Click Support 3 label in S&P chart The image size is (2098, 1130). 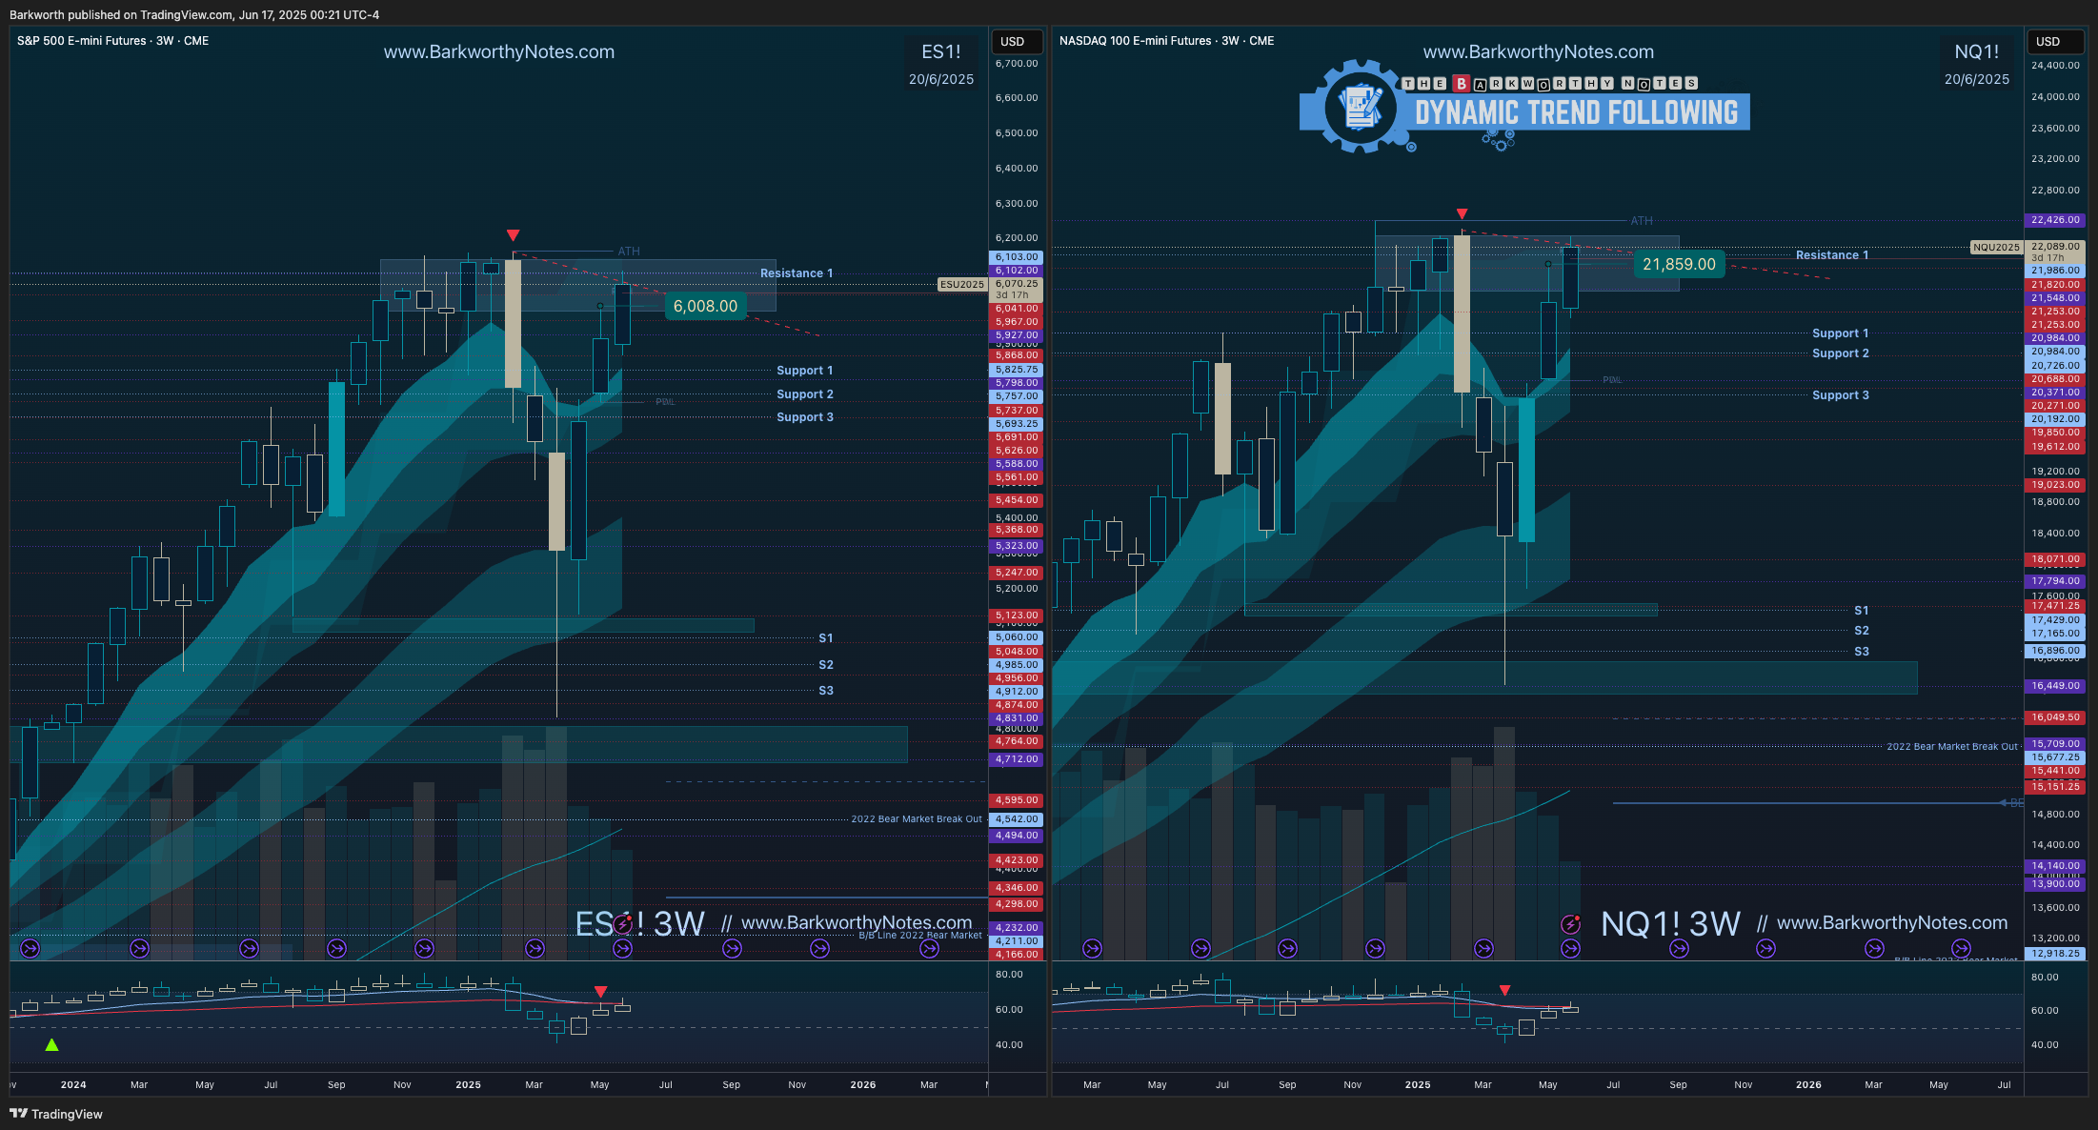805,417
